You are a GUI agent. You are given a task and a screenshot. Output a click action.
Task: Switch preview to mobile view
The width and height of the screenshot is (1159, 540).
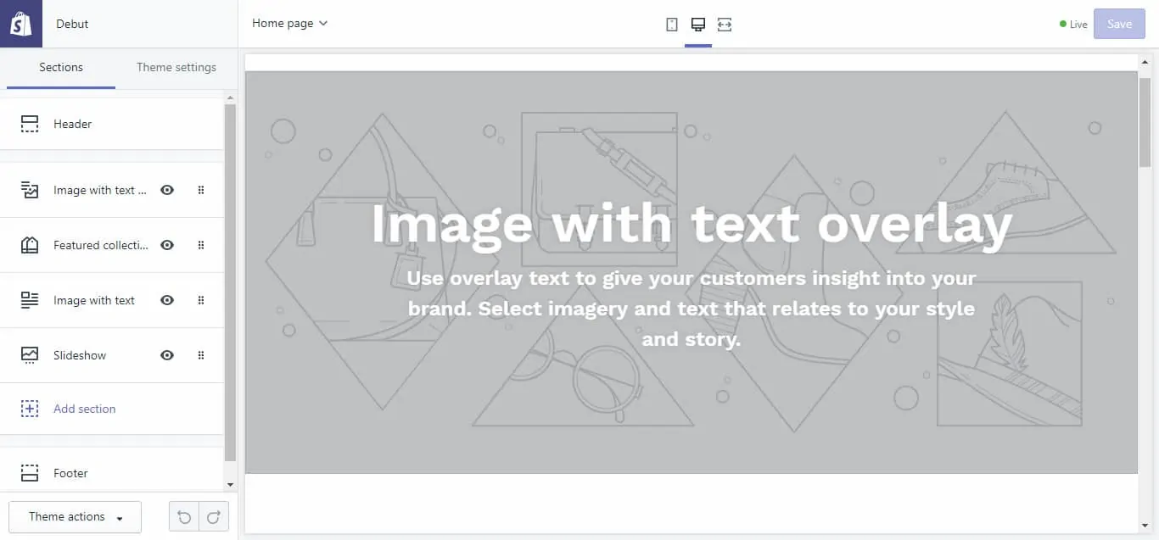671,24
